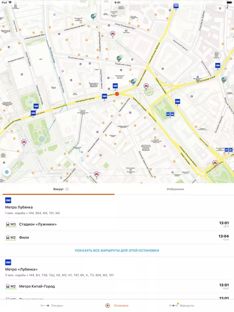Tap the orange current-location marker
Viewport: 234px width, 312px height.
(x=117, y=94)
